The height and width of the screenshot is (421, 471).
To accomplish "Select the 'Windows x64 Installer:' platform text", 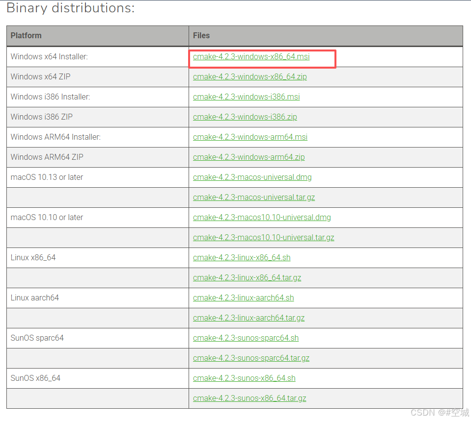I will point(49,57).
